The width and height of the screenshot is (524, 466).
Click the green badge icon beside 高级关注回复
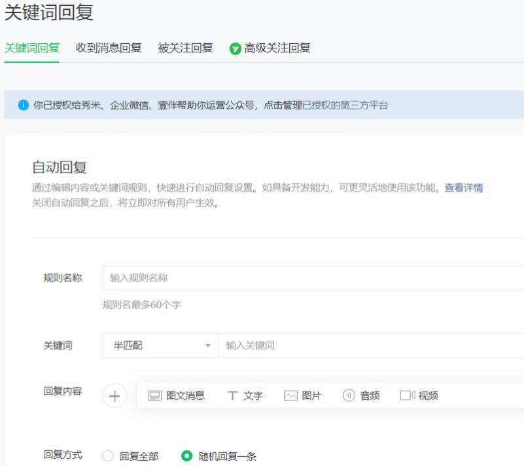click(x=236, y=49)
